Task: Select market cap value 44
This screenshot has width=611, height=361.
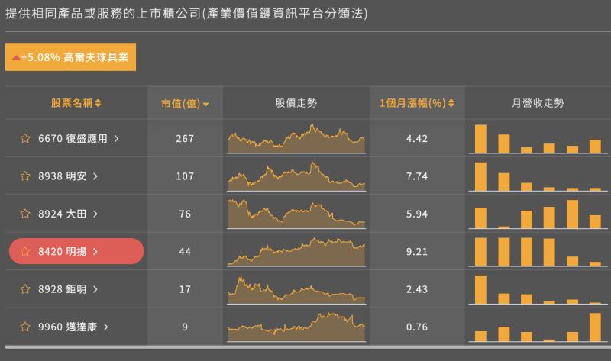Action: pyautogui.click(x=185, y=252)
